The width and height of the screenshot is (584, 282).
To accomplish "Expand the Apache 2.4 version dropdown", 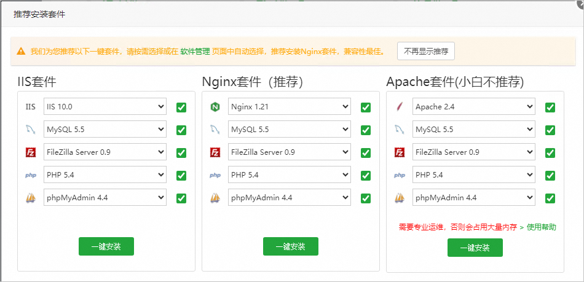I will [473, 107].
